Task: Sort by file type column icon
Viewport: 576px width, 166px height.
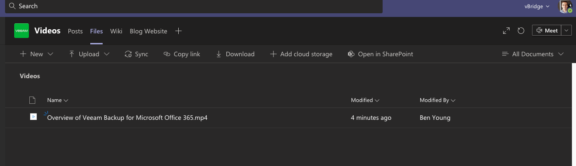Action: tap(32, 100)
